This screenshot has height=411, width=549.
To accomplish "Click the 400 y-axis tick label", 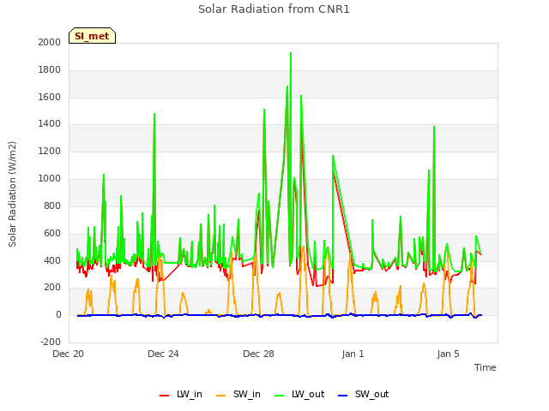I will 52,260.
